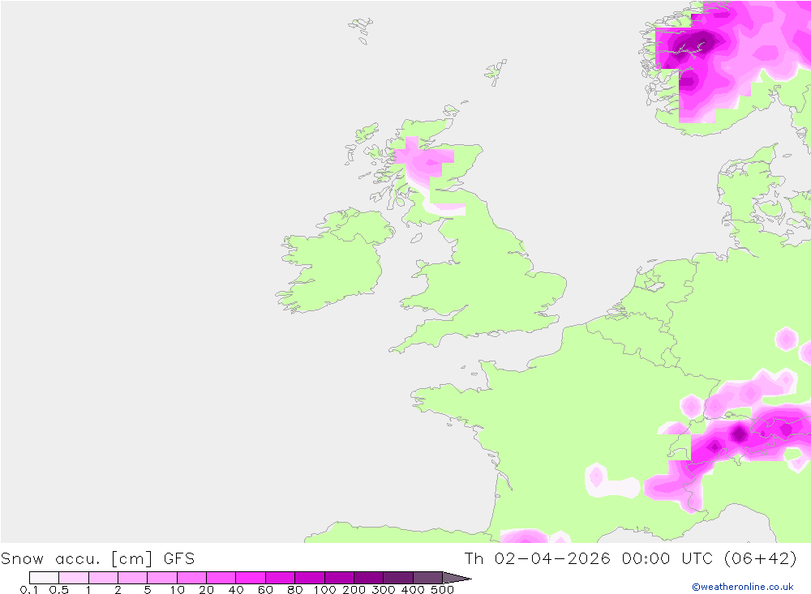Click the 200 to 300 cm legend swatch

tap(369, 578)
